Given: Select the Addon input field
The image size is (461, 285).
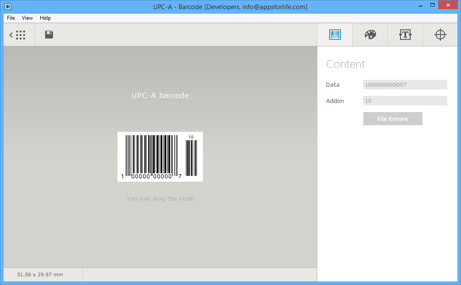Looking at the screenshot, I should pyautogui.click(x=405, y=100).
